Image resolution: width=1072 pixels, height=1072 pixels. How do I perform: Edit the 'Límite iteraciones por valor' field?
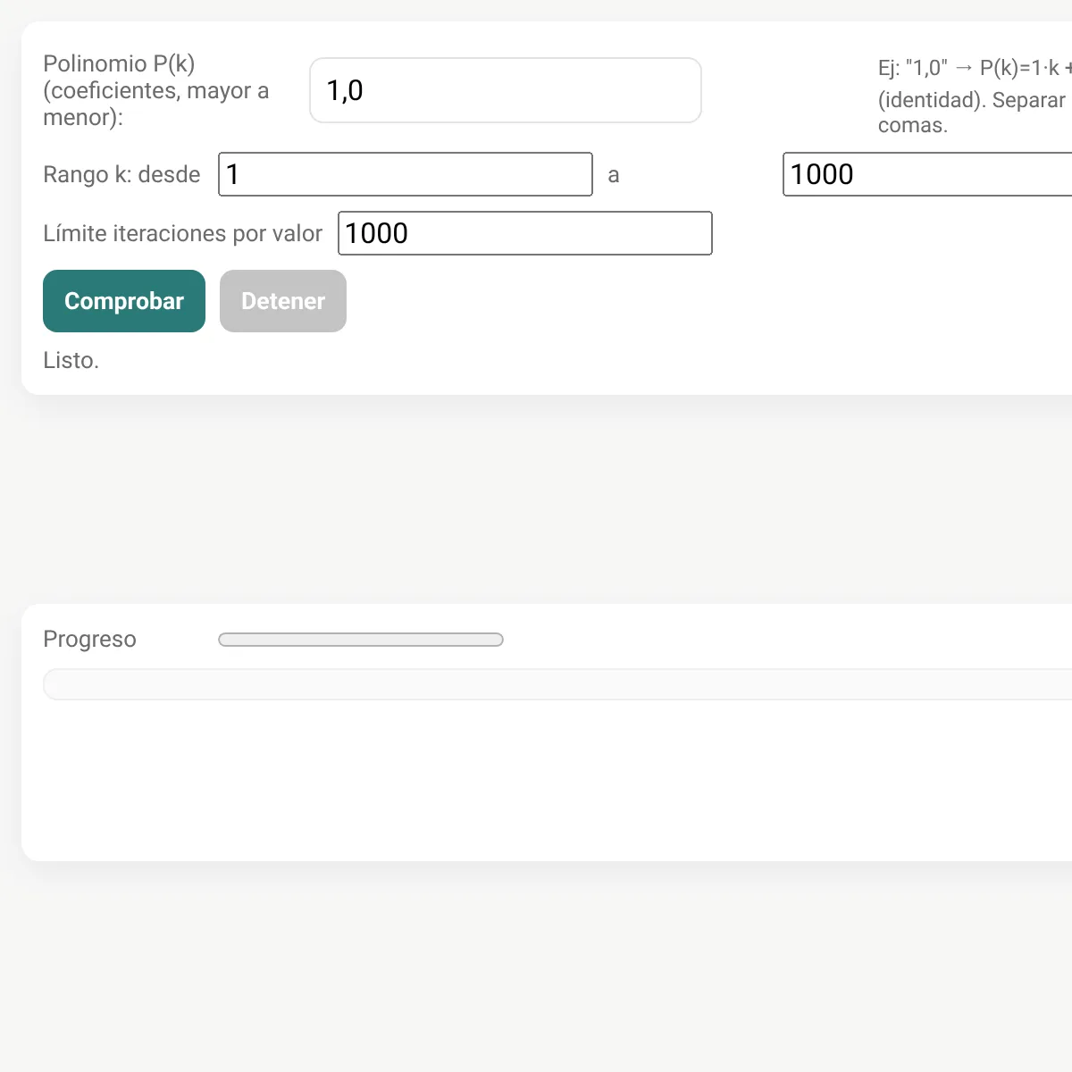tap(525, 233)
